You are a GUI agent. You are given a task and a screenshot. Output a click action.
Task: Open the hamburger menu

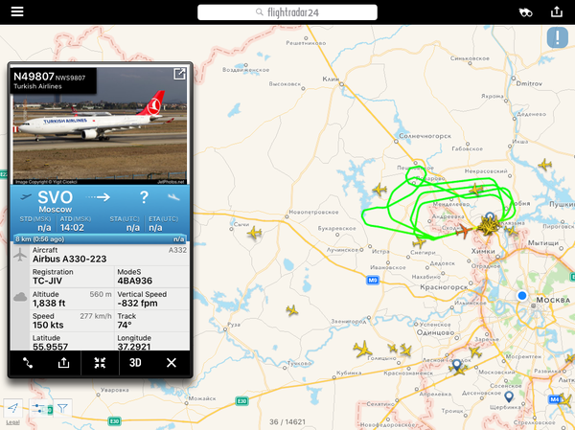[17, 11]
